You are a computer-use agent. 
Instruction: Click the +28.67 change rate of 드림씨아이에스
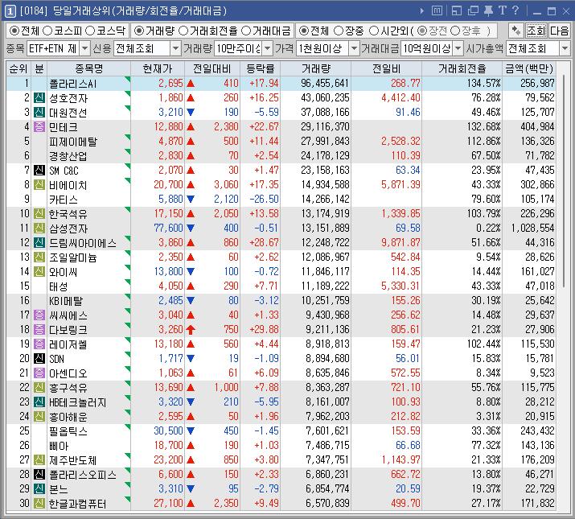264,243
